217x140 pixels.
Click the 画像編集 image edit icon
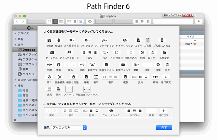tap(60, 77)
